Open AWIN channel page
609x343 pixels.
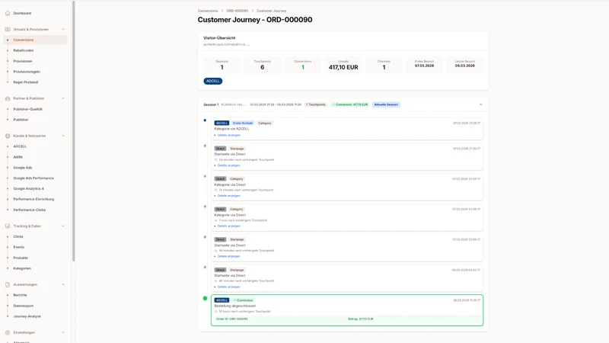18,157
